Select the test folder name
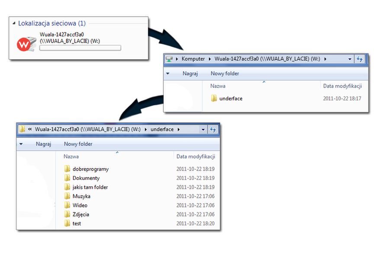The width and height of the screenshot is (383, 256). coord(77,223)
